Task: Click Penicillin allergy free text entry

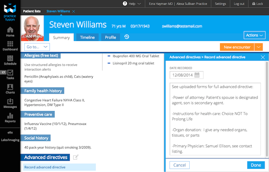Action: [59, 79]
